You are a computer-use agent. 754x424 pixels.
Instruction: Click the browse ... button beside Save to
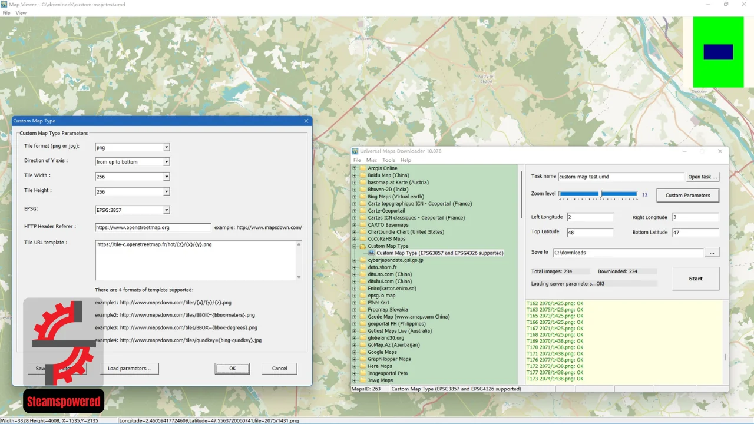(712, 253)
